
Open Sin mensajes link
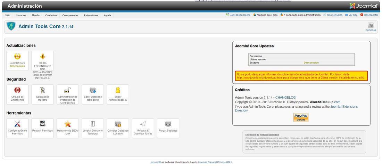pos(333,15)
